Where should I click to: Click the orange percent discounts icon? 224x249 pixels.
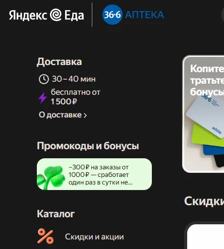point(45,236)
